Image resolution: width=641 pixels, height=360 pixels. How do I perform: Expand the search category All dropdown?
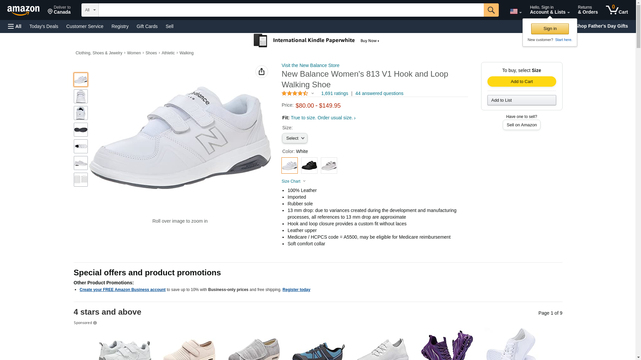90,10
